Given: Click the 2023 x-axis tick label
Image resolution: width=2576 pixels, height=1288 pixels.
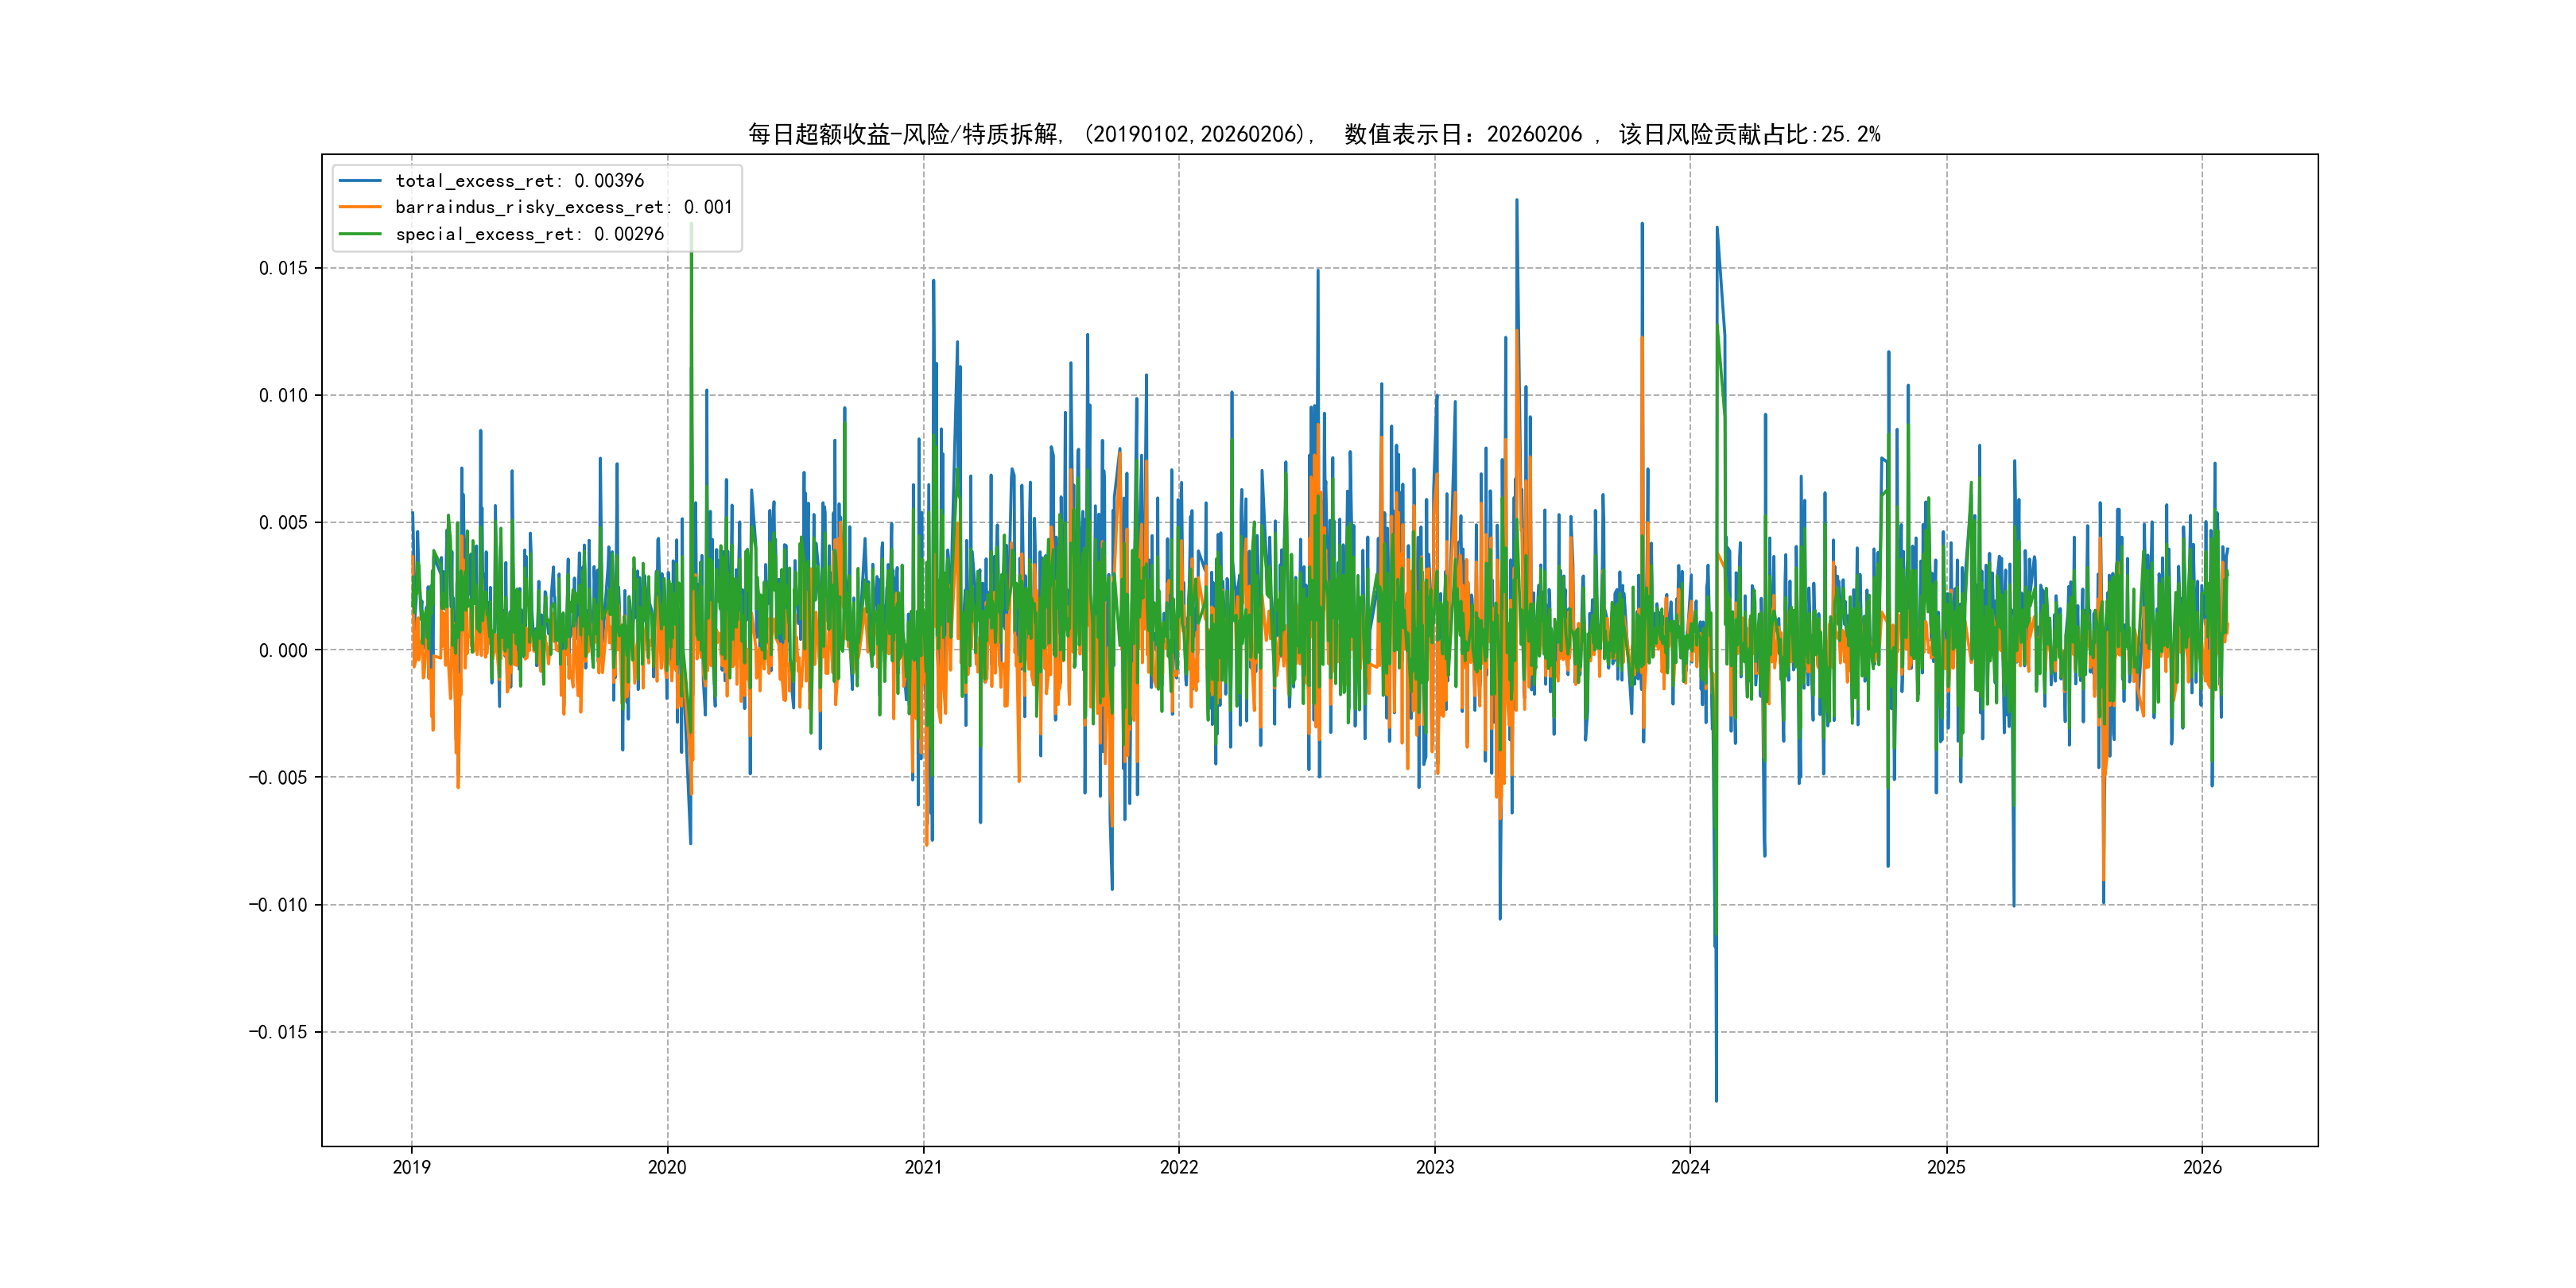Looking at the screenshot, I should (x=1435, y=1167).
